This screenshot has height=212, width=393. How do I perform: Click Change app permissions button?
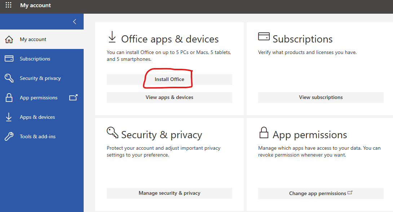coord(321,194)
